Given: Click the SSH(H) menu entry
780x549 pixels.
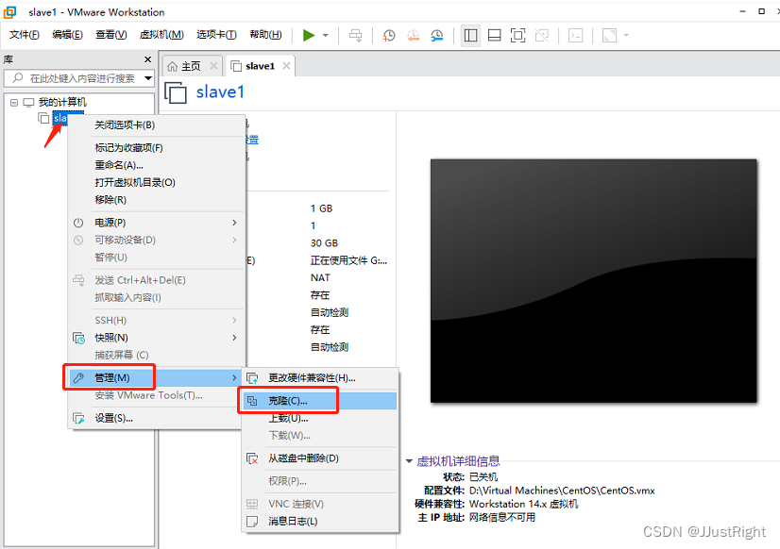Looking at the screenshot, I should click(157, 321).
